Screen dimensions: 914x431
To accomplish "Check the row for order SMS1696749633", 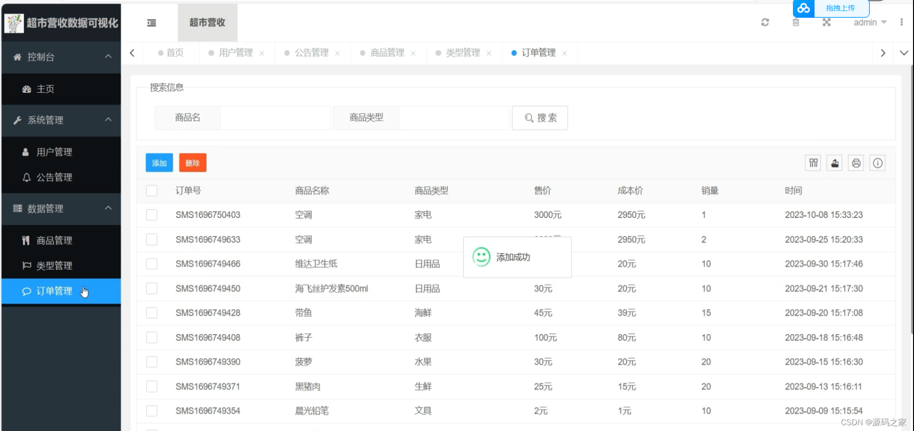I will click(x=152, y=239).
